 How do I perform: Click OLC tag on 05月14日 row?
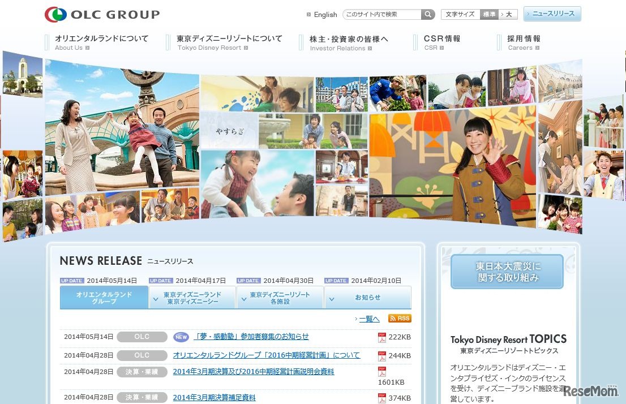click(x=142, y=337)
